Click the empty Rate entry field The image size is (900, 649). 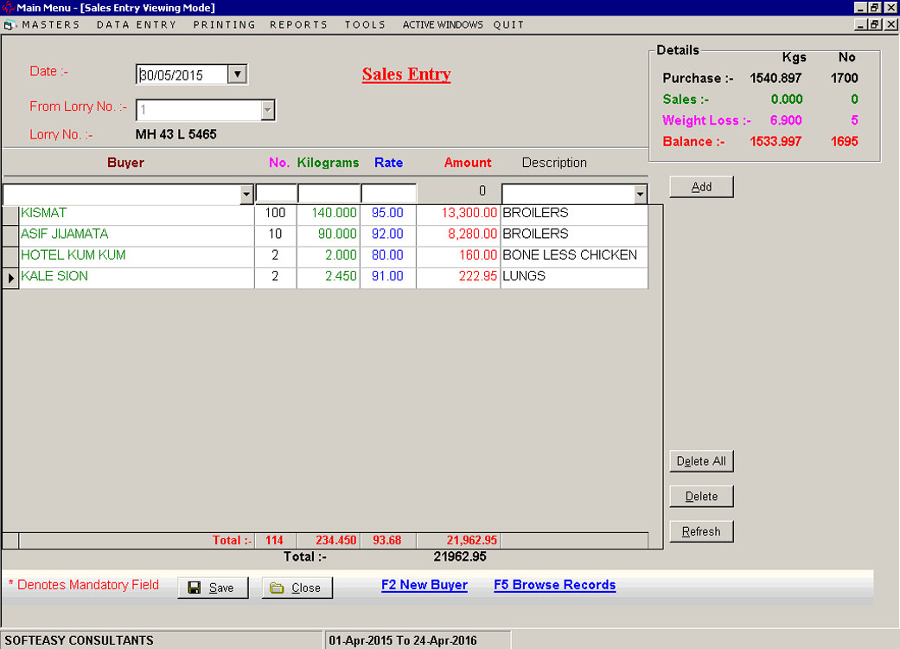(x=388, y=194)
